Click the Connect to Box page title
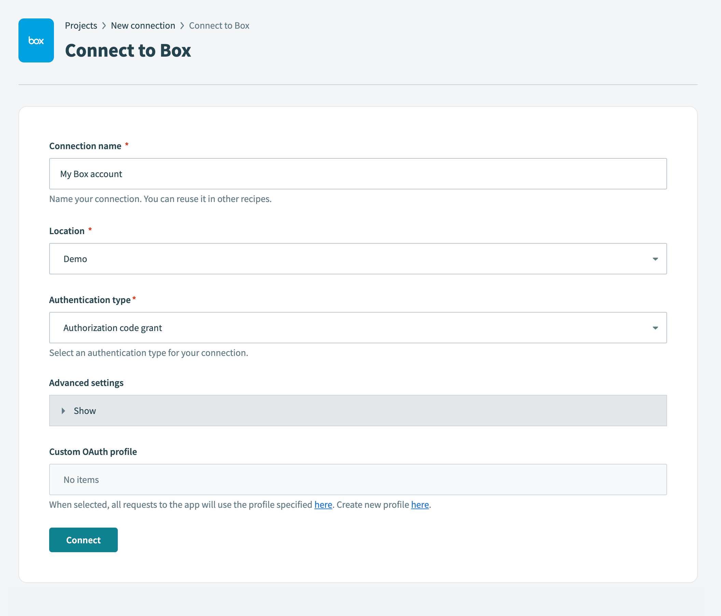Viewport: 721px width, 616px height. click(128, 50)
